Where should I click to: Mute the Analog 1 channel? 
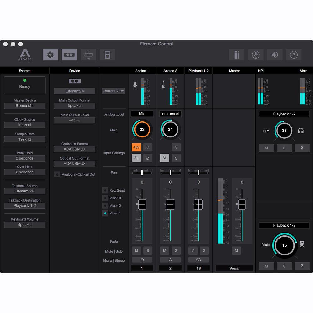[136, 250]
